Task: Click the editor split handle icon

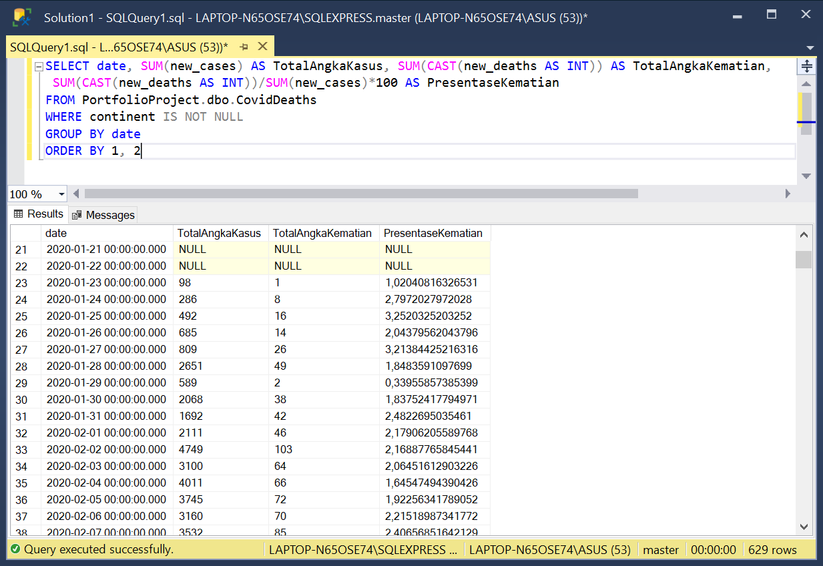Action: 806,66
